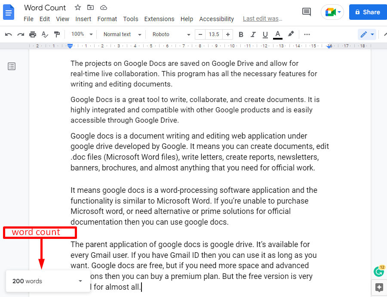Open the View menu
387x297 pixels.
(62, 19)
